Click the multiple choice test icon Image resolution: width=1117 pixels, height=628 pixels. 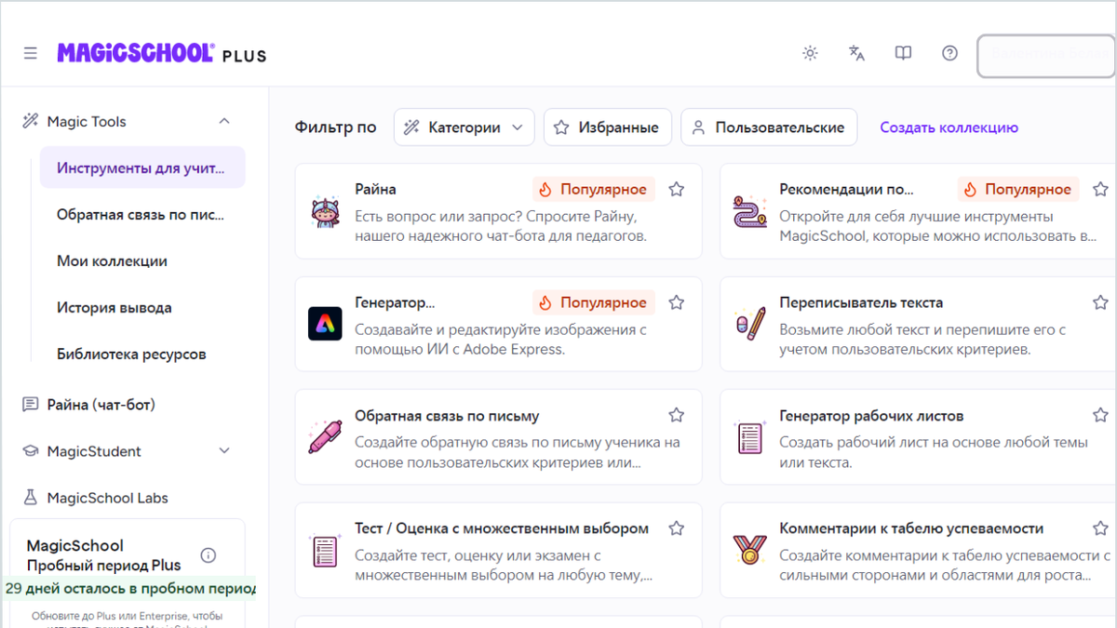coord(326,551)
